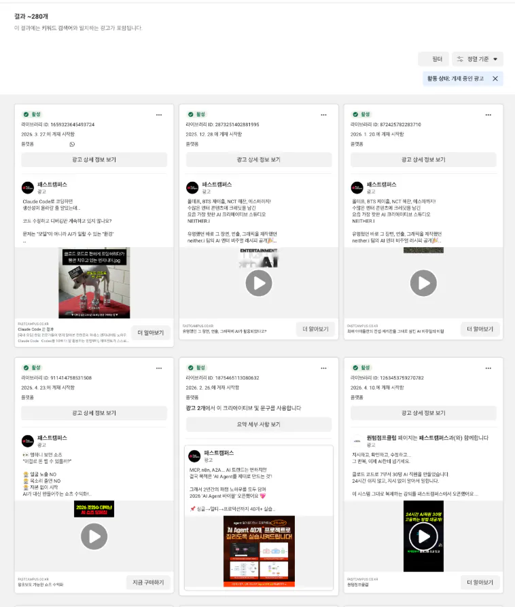
Task: Click 패스트캠퍼스 avatar in the AI Agent ad
Action: click(x=194, y=456)
